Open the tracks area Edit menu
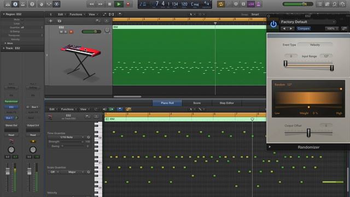 [62, 14]
